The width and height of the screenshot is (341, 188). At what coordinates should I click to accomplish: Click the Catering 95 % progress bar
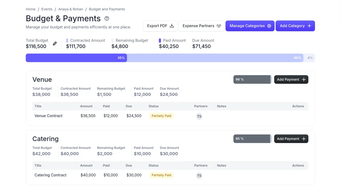(x=252, y=139)
